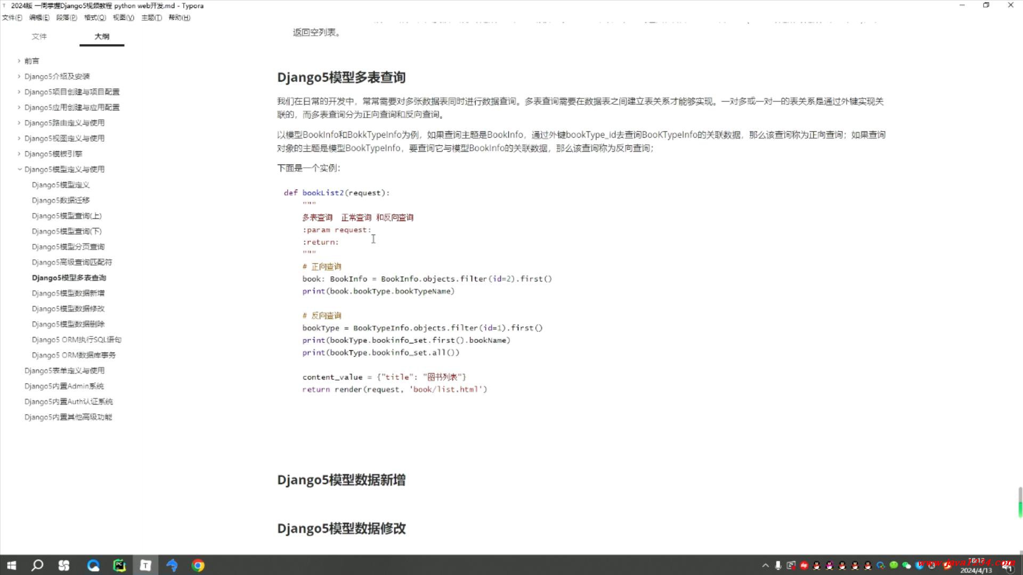Click the green vertical scrollbar thumb
This screenshot has height=575, width=1023.
coord(1020,502)
